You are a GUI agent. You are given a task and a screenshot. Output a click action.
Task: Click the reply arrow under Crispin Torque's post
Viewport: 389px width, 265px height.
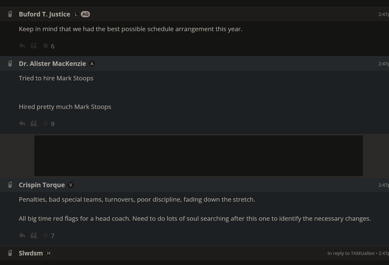pos(22,235)
